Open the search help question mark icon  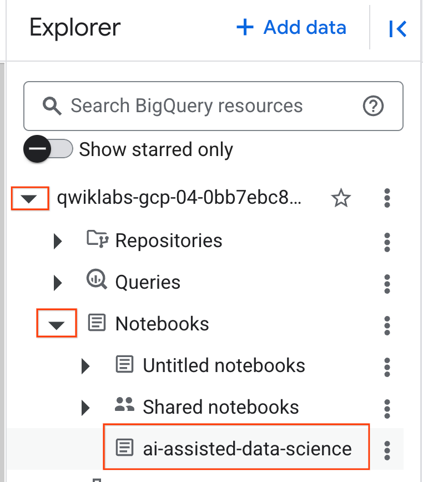(373, 106)
